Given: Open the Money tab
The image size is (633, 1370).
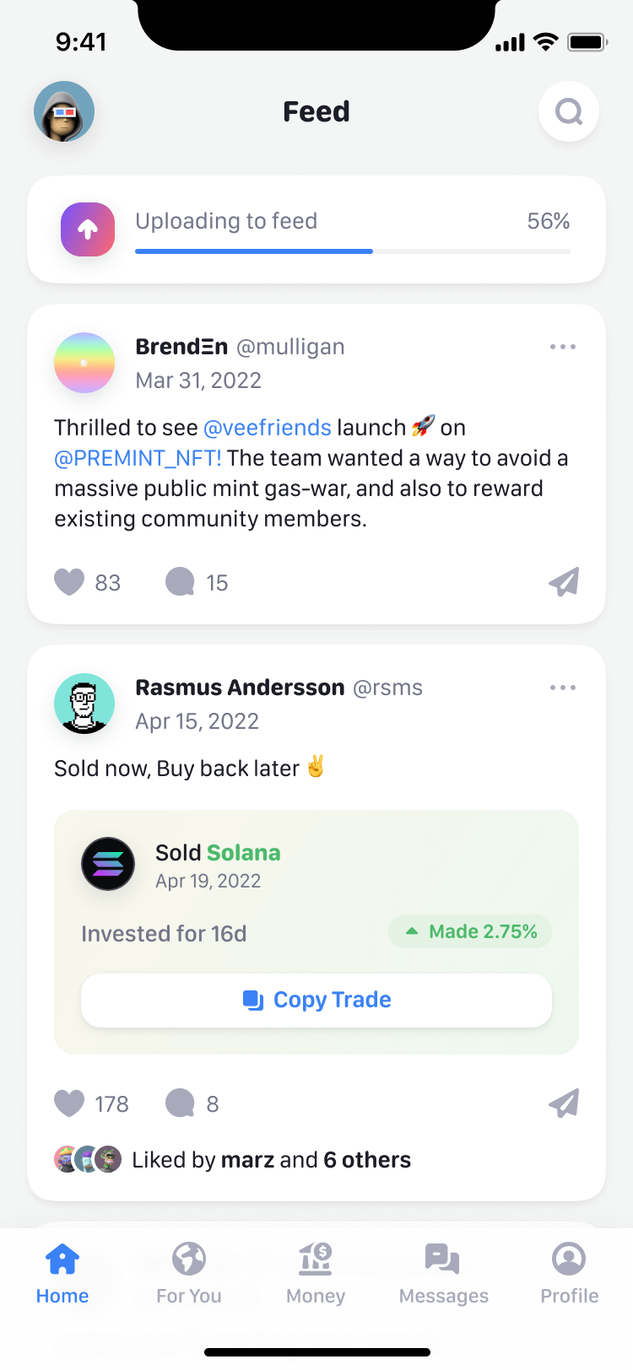Looking at the screenshot, I should (x=316, y=1272).
